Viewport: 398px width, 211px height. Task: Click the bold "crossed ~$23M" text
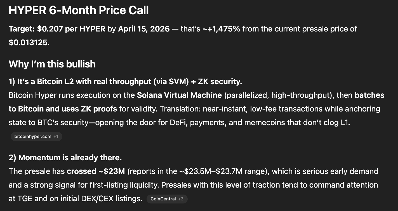click(x=96, y=171)
